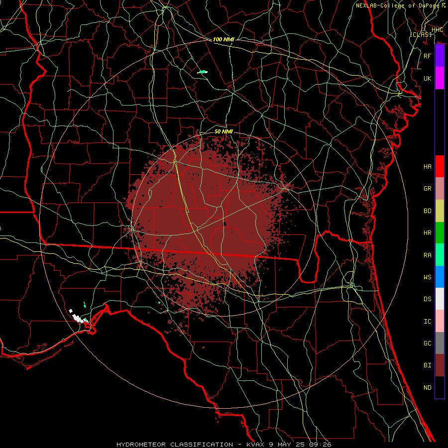Click the 'HA' legend label

coord(428,167)
